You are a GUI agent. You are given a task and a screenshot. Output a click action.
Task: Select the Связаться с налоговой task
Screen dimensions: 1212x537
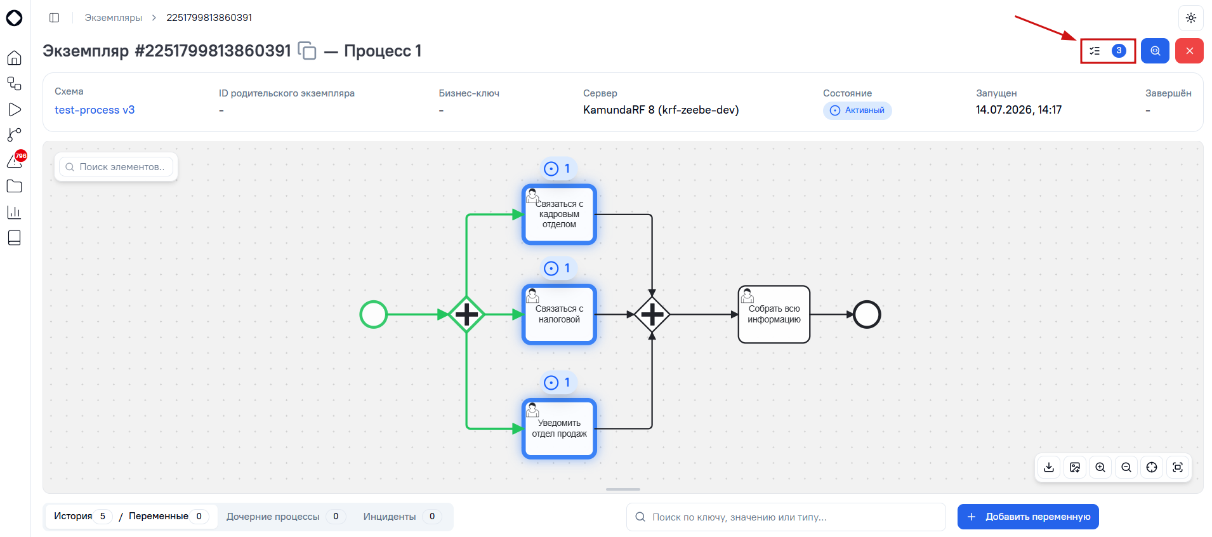click(559, 314)
